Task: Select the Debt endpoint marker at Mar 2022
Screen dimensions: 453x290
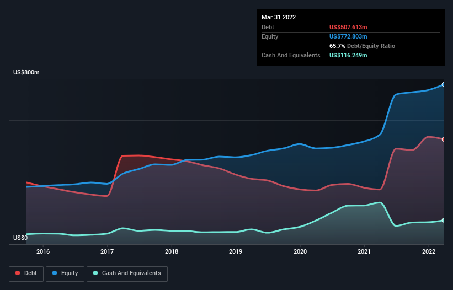Action: click(x=444, y=139)
